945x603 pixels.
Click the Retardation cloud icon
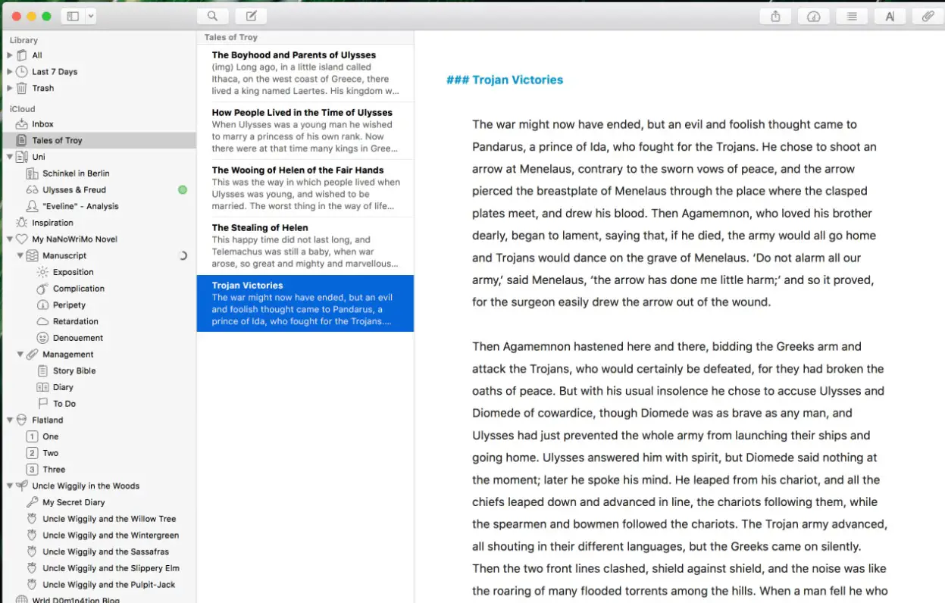[43, 322]
